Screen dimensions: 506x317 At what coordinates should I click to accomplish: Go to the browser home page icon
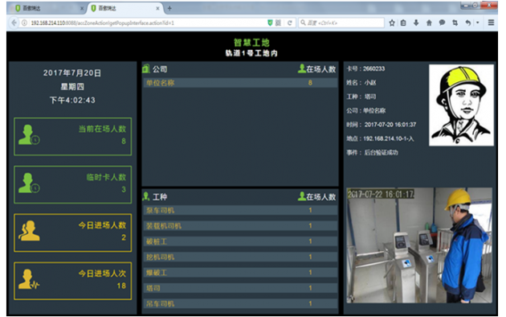(429, 23)
